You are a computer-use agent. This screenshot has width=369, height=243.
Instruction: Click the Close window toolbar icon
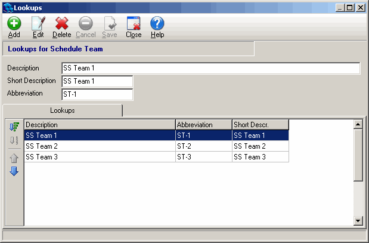tap(134, 23)
